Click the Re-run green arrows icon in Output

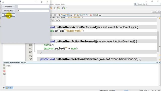pyautogui.click(x=4, y=65)
